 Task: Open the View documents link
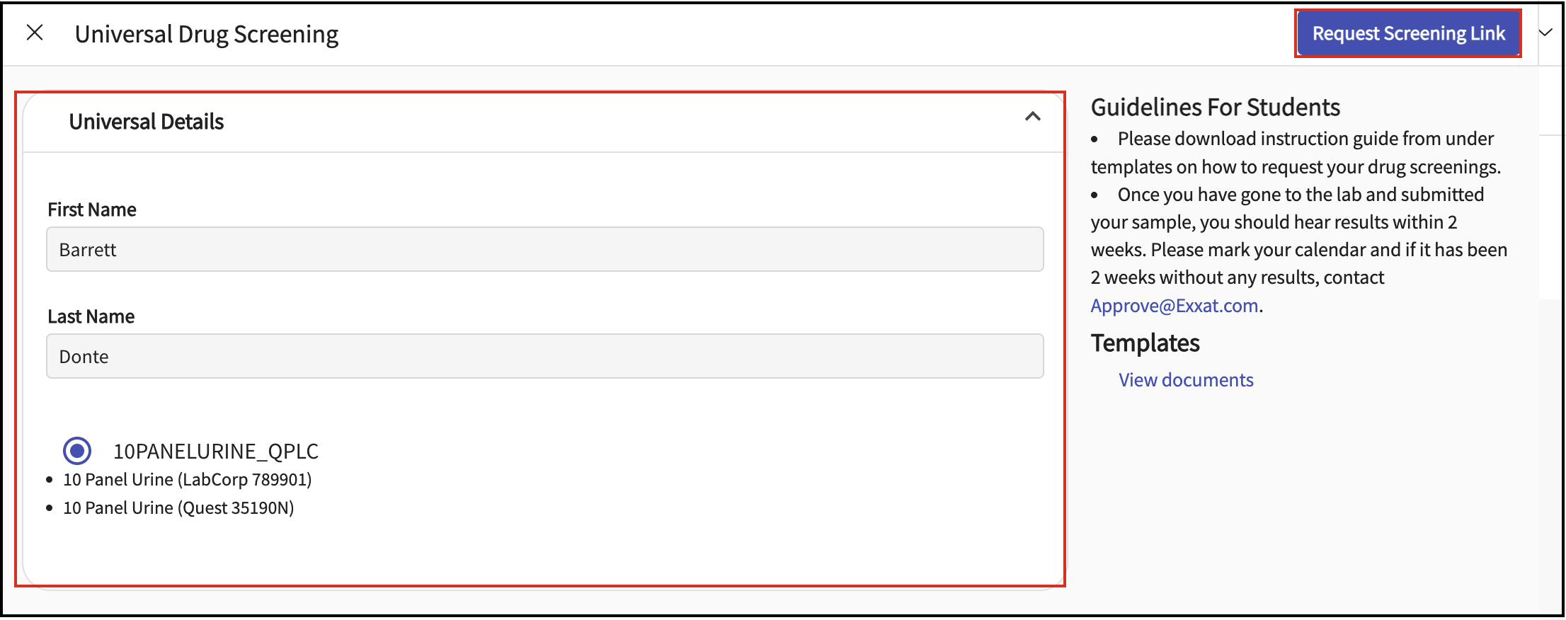pos(1186,380)
